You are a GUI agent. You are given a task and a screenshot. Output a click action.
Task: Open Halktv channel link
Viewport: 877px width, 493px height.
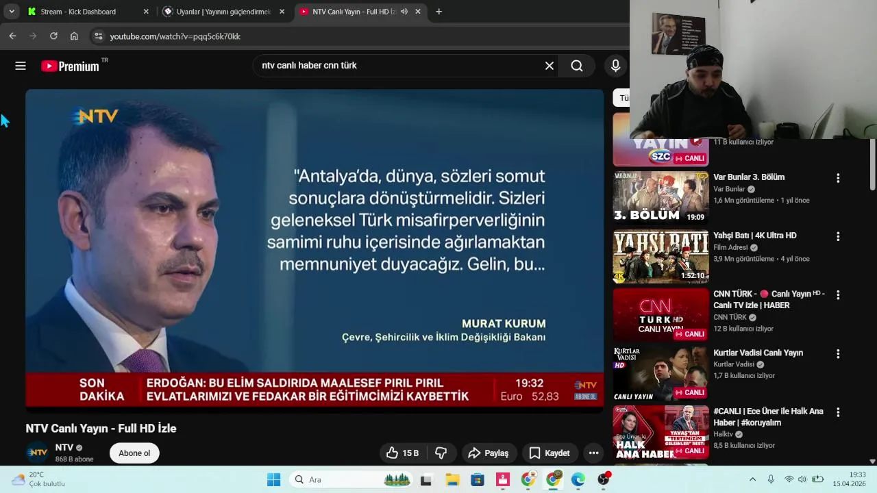coord(723,434)
